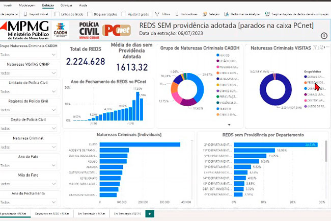Click LESÃO CORP legend entry
Viewport: 331px width, 221px height.
point(227,61)
